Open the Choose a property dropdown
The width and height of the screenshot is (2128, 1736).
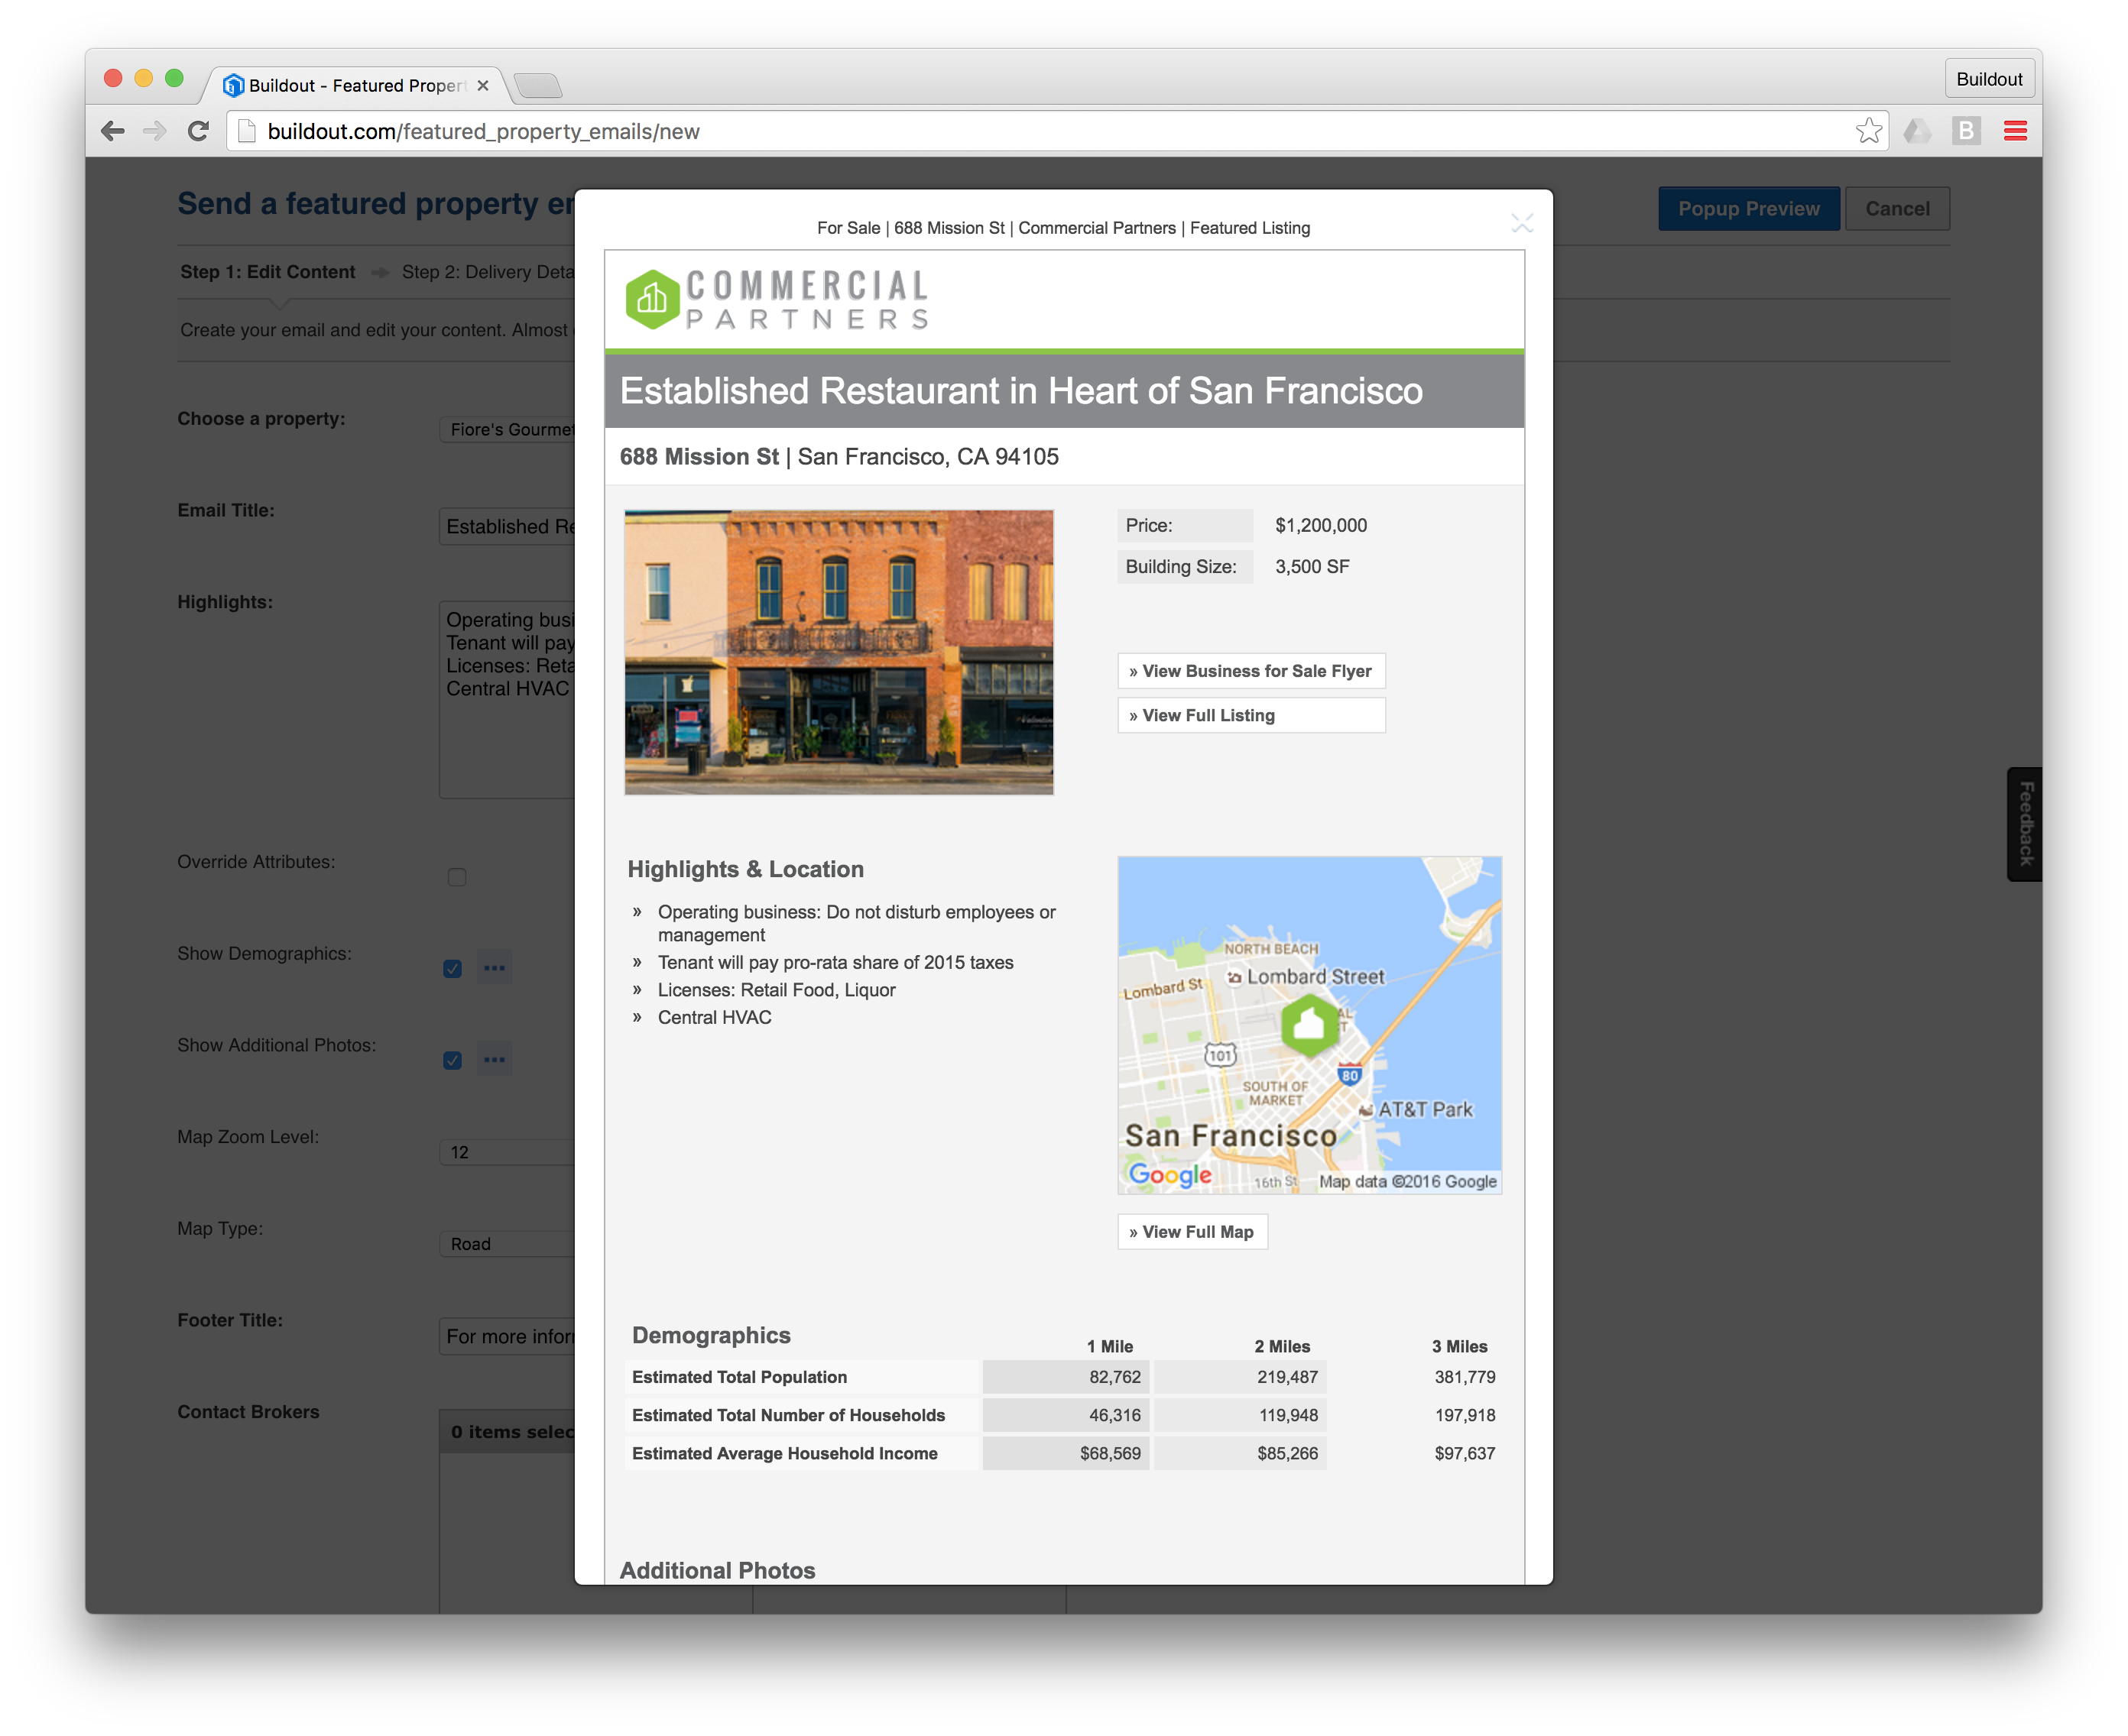point(508,430)
